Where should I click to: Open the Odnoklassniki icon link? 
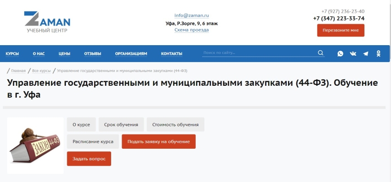pos(379,53)
